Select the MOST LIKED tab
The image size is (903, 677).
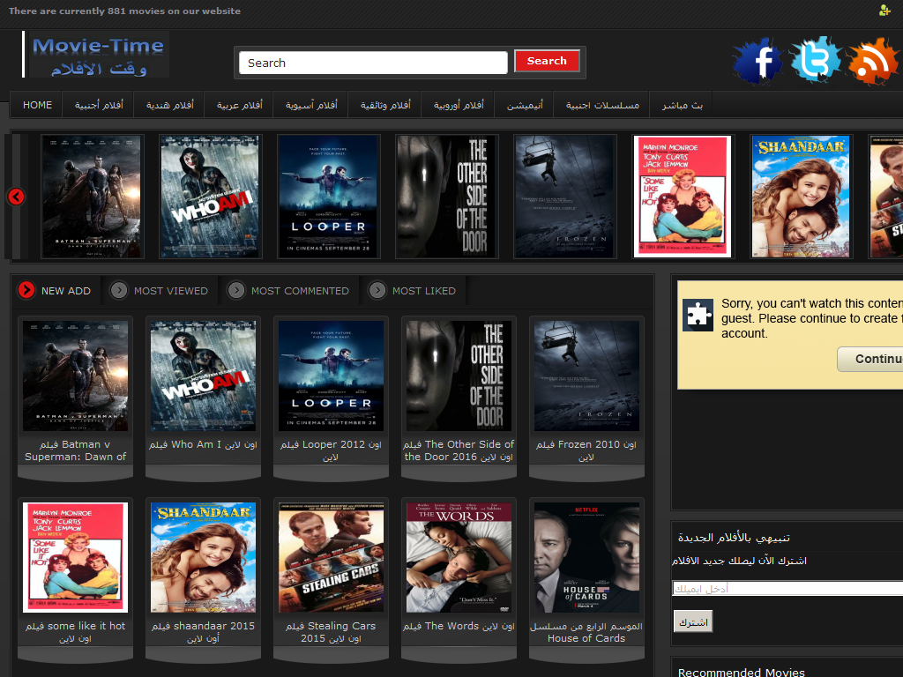point(423,291)
